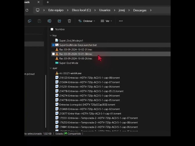This screenshot has height=146, width=195.
Task: Click the delete trash icon
Action: [x=69, y=21]
